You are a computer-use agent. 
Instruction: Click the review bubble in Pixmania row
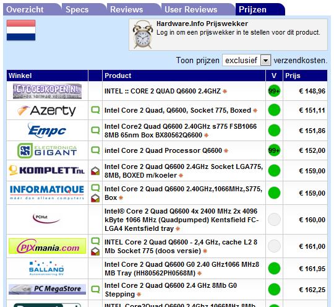pos(95,241)
